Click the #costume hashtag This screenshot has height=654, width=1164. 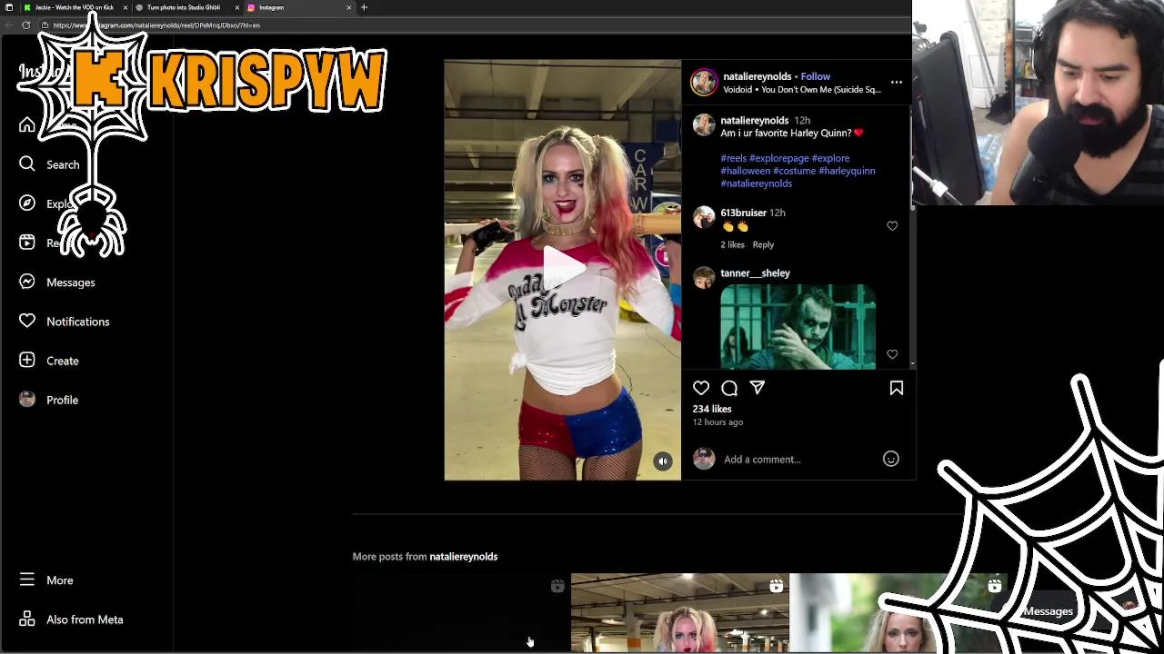point(794,171)
